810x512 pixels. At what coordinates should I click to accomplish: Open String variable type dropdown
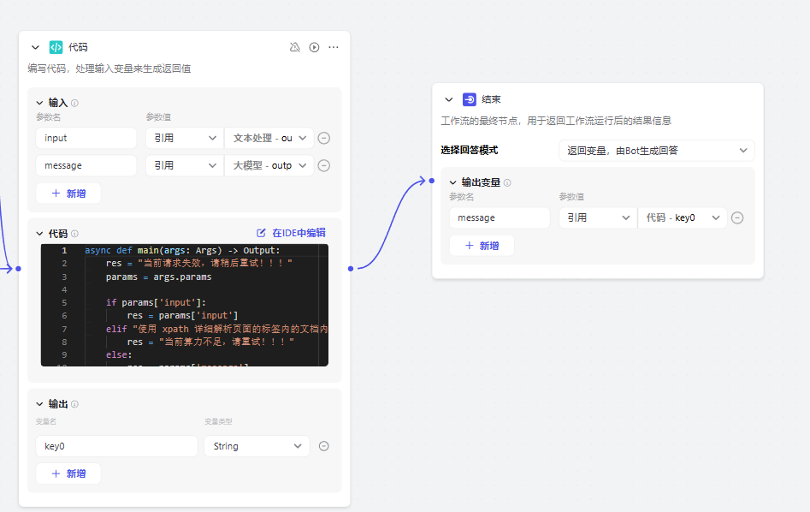(x=257, y=446)
